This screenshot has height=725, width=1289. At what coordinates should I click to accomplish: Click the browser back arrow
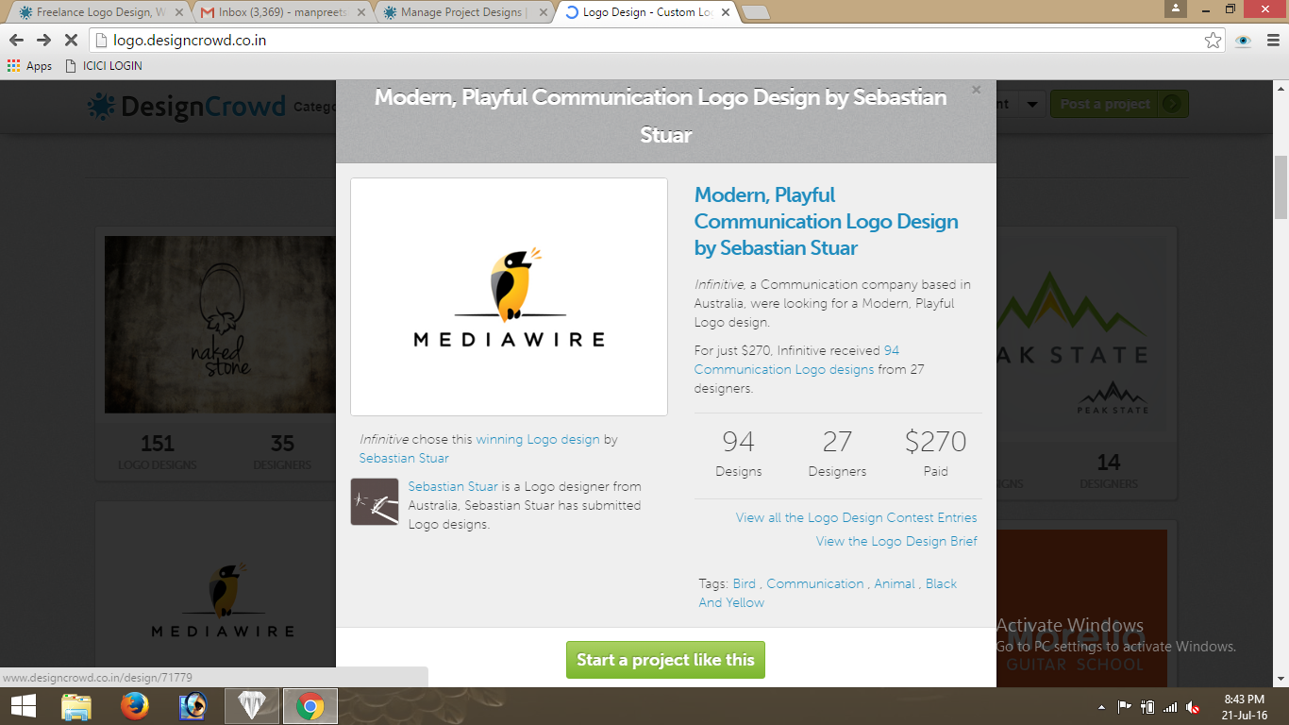tap(16, 40)
